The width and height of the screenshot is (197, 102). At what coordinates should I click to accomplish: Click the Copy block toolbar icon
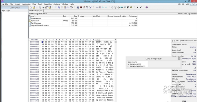pos(59,7)
